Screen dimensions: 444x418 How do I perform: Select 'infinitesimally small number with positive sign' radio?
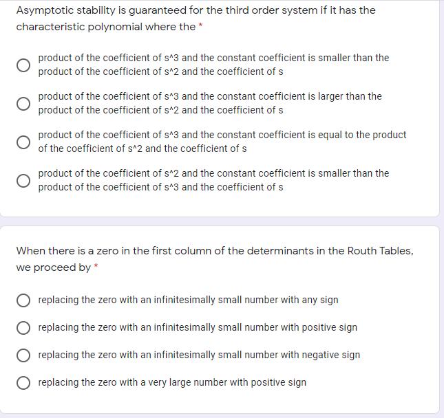pos(23,328)
